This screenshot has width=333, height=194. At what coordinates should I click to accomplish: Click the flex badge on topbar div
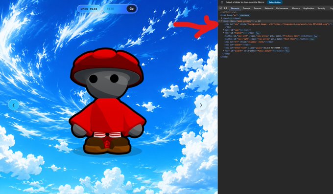point(258,33)
